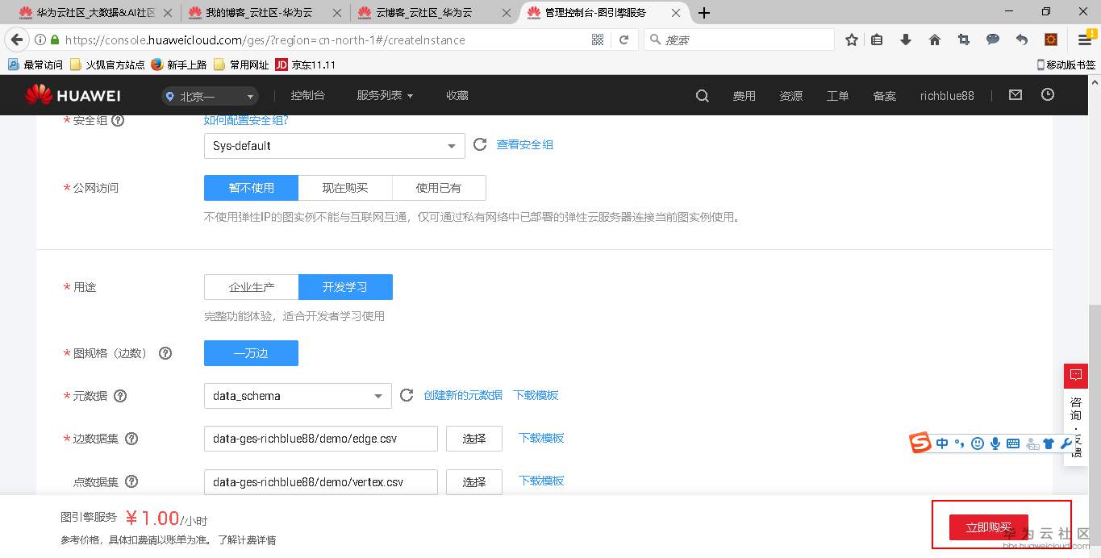
Task: Open the search in Huawei console top bar
Action: click(x=701, y=94)
